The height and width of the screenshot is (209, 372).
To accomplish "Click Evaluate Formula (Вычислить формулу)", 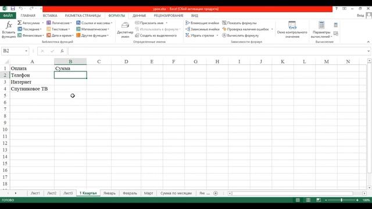I will 240,35.
